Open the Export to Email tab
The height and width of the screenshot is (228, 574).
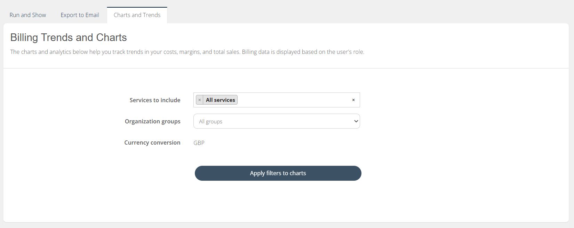pyautogui.click(x=80, y=15)
